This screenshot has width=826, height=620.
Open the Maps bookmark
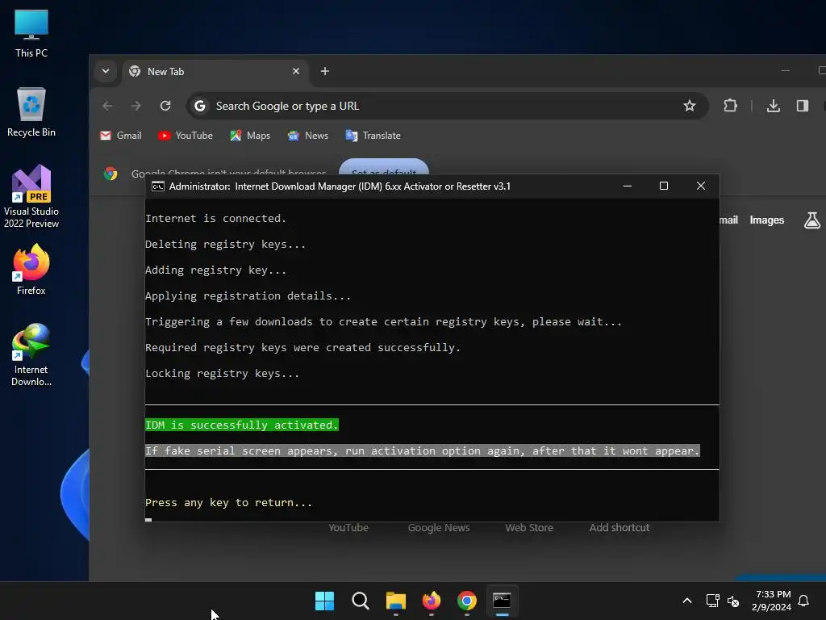point(250,136)
